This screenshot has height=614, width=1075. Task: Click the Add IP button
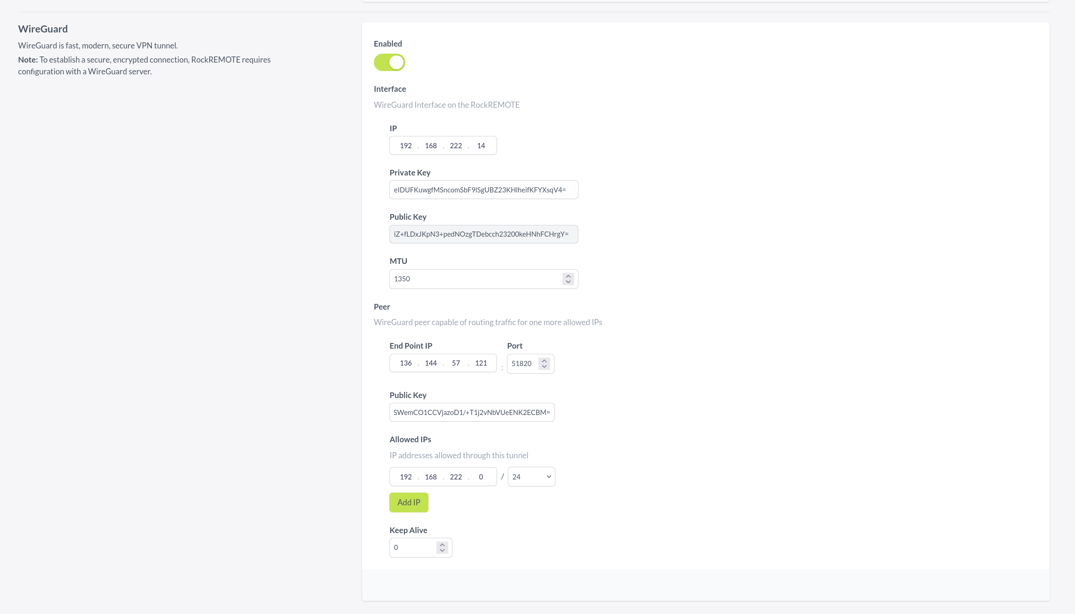click(409, 502)
